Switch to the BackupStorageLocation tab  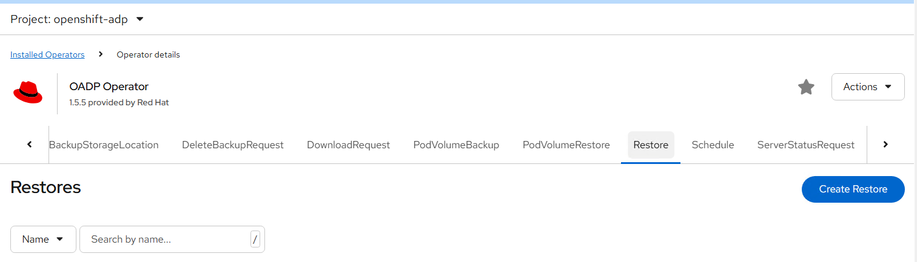pyautogui.click(x=104, y=145)
